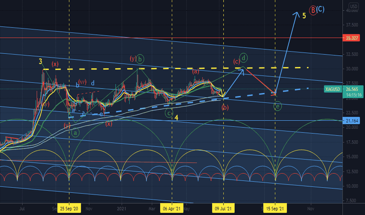
Task: Click the XAGUSD symbol label
Action: (x=332, y=89)
